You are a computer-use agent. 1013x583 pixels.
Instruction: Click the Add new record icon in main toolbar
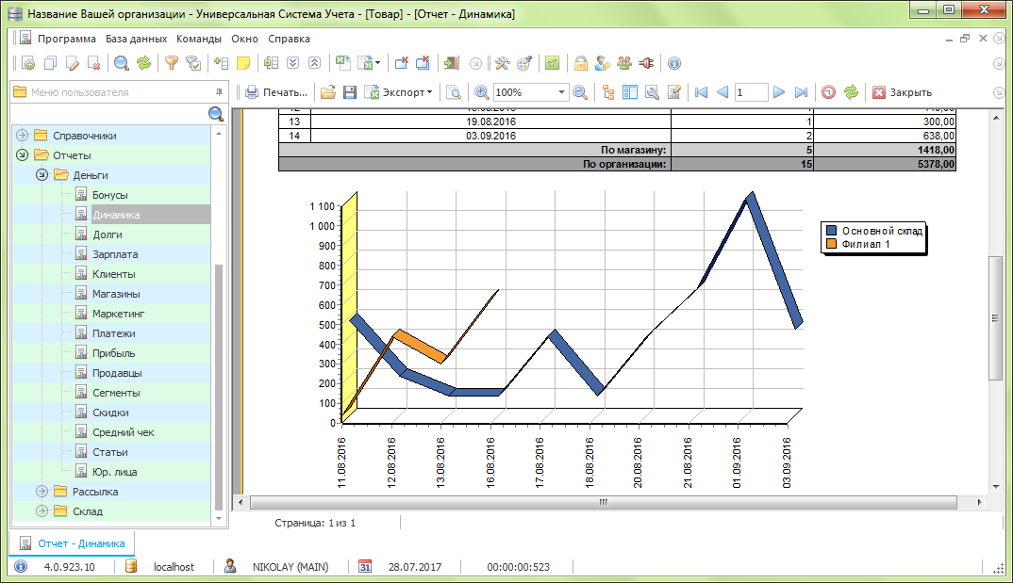coord(28,63)
